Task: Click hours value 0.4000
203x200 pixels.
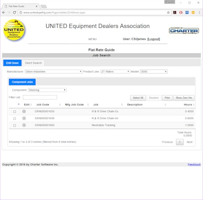Action: (x=189, y=111)
